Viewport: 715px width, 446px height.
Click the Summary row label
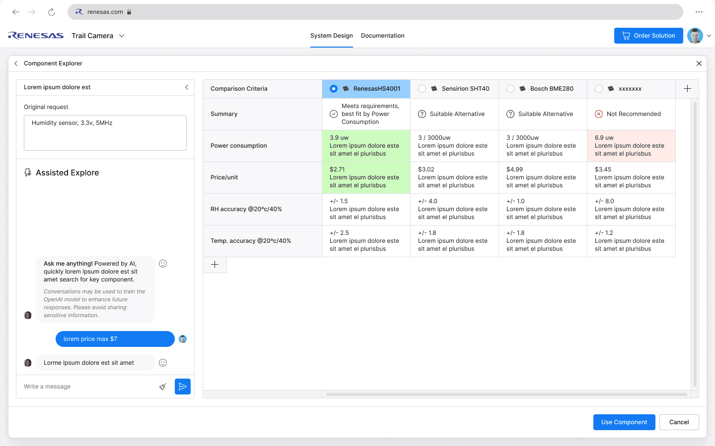[224, 114]
